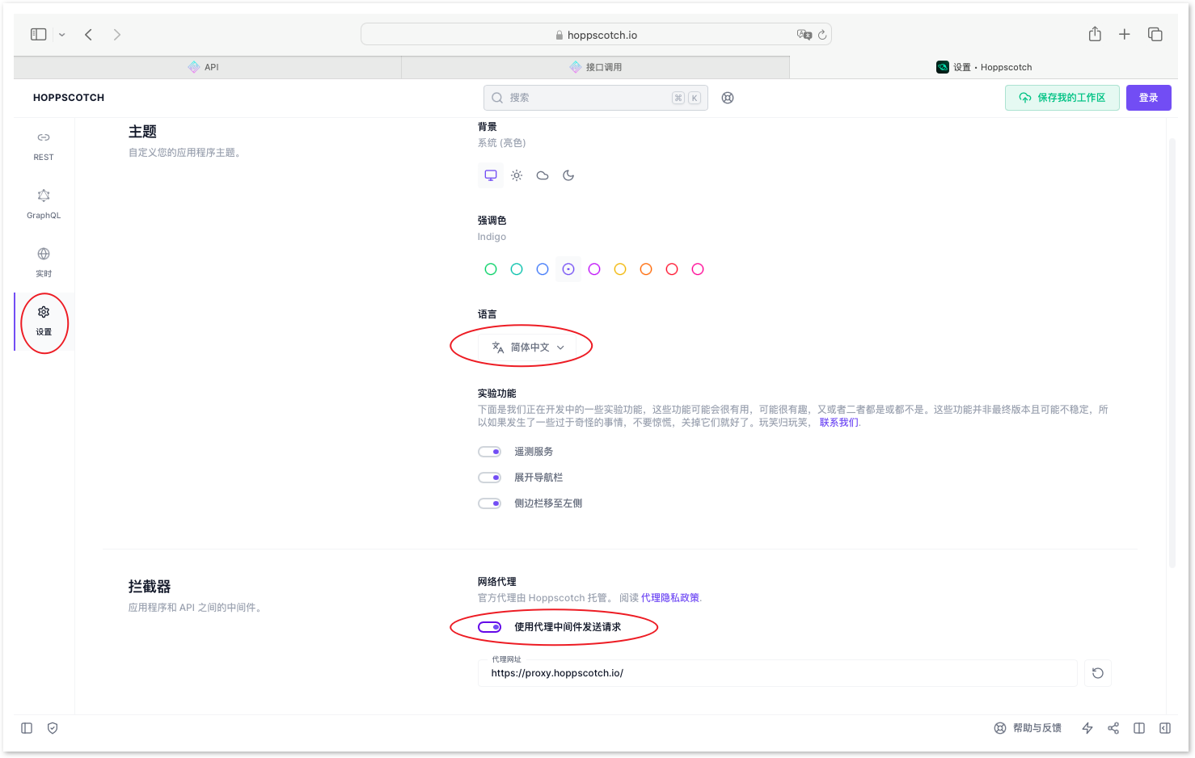Click the Safari address bar hoppscotch.io

pyautogui.click(x=596, y=35)
